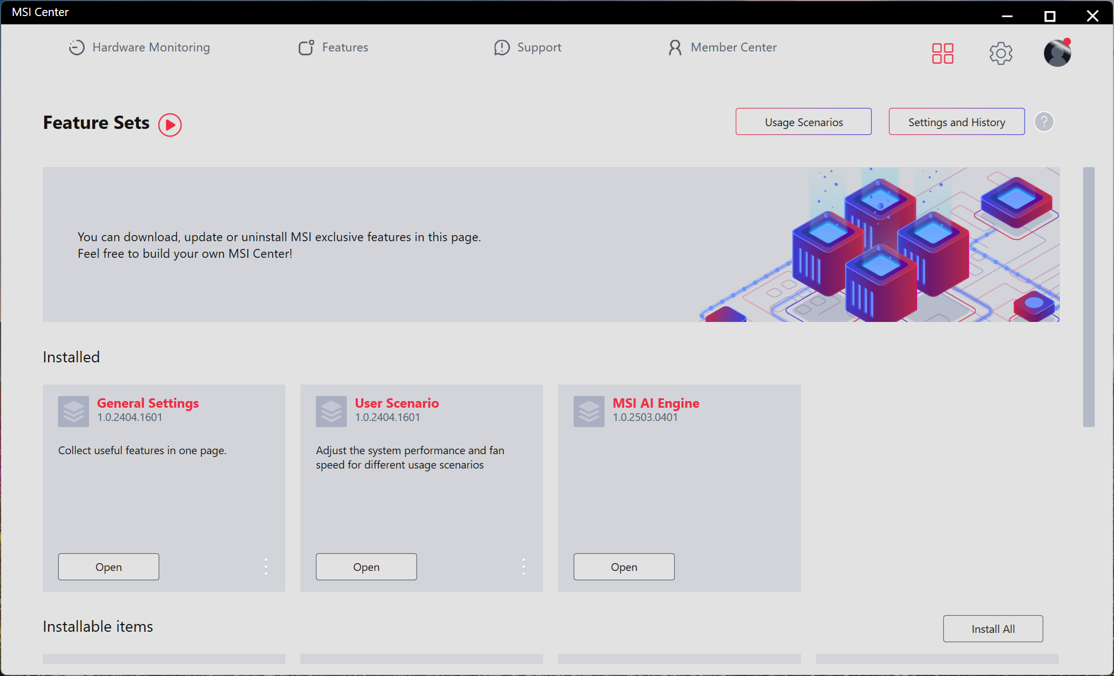Go to the Hardware Monitoring tab
Image resolution: width=1114 pixels, height=676 pixels.
[x=139, y=48]
